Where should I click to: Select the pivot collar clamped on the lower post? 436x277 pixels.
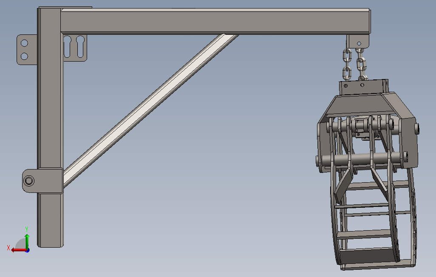pos(43,180)
